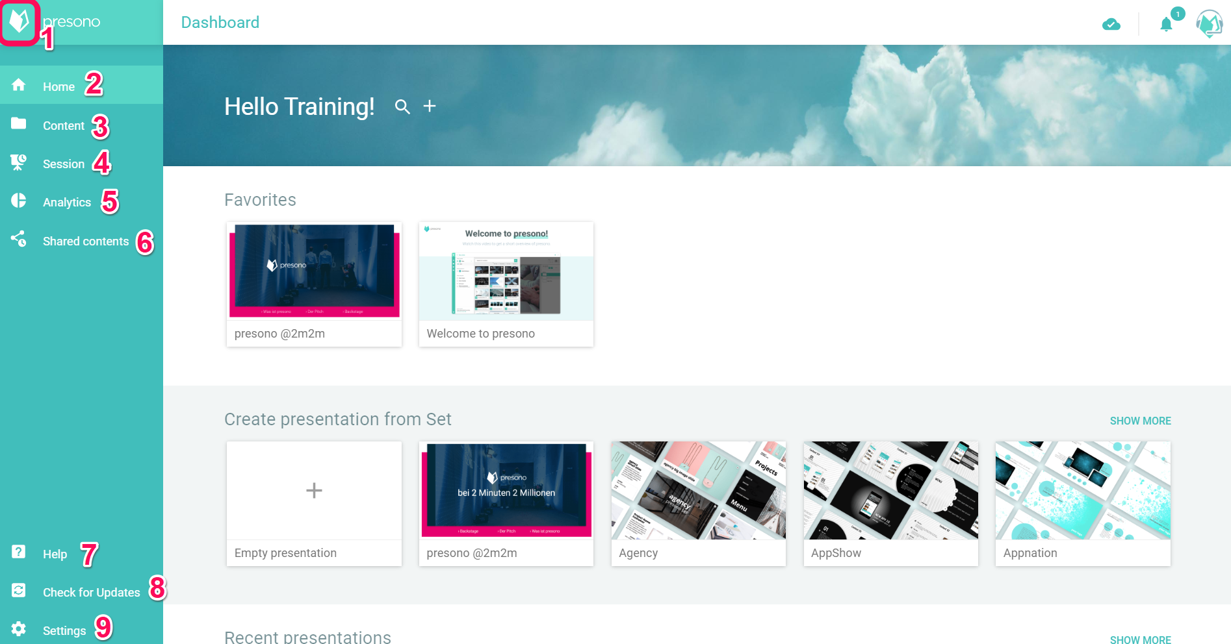Image resolution: width=1231 pixels, height=644 pixels.
Task: Open the Welcome to presono favorite thumbnail
Action: point(506,271)
